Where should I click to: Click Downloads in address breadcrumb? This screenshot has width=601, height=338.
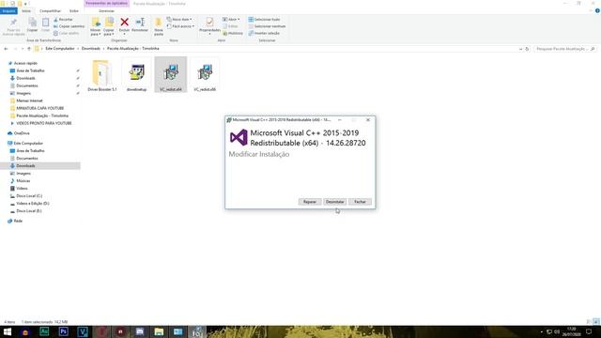[91, 49]
